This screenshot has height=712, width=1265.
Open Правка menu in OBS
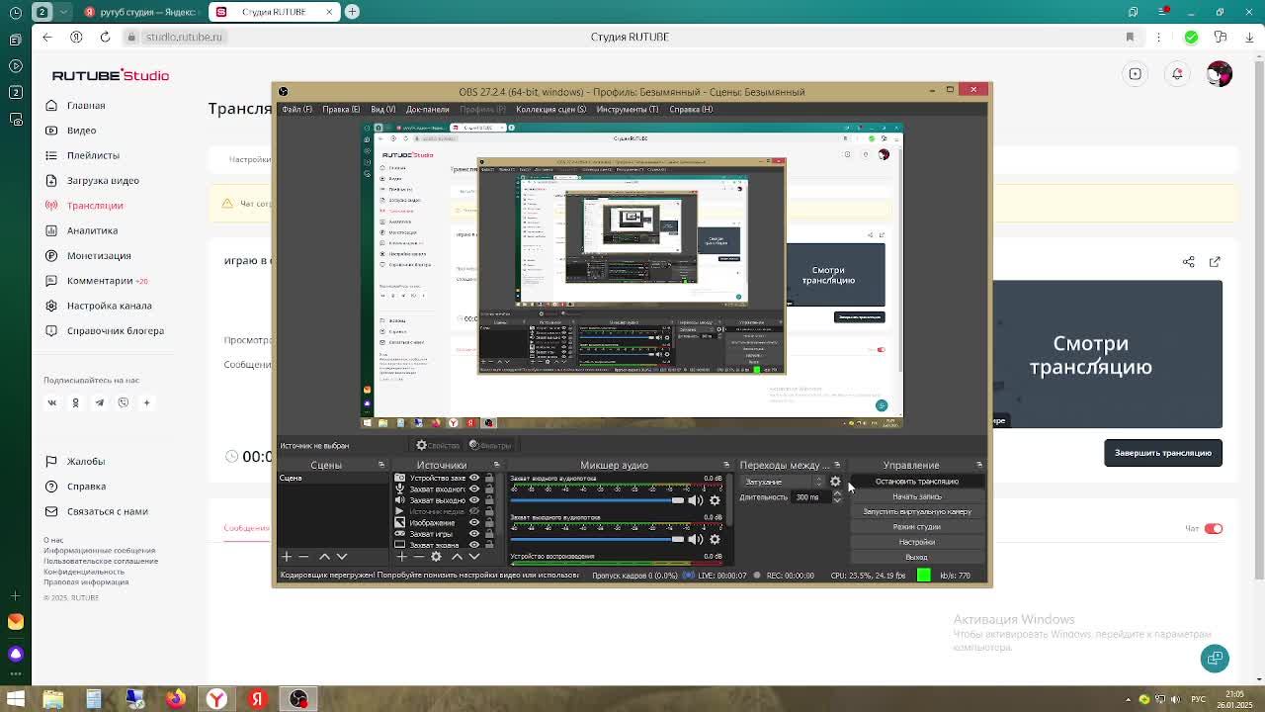(x=340, y=109)
